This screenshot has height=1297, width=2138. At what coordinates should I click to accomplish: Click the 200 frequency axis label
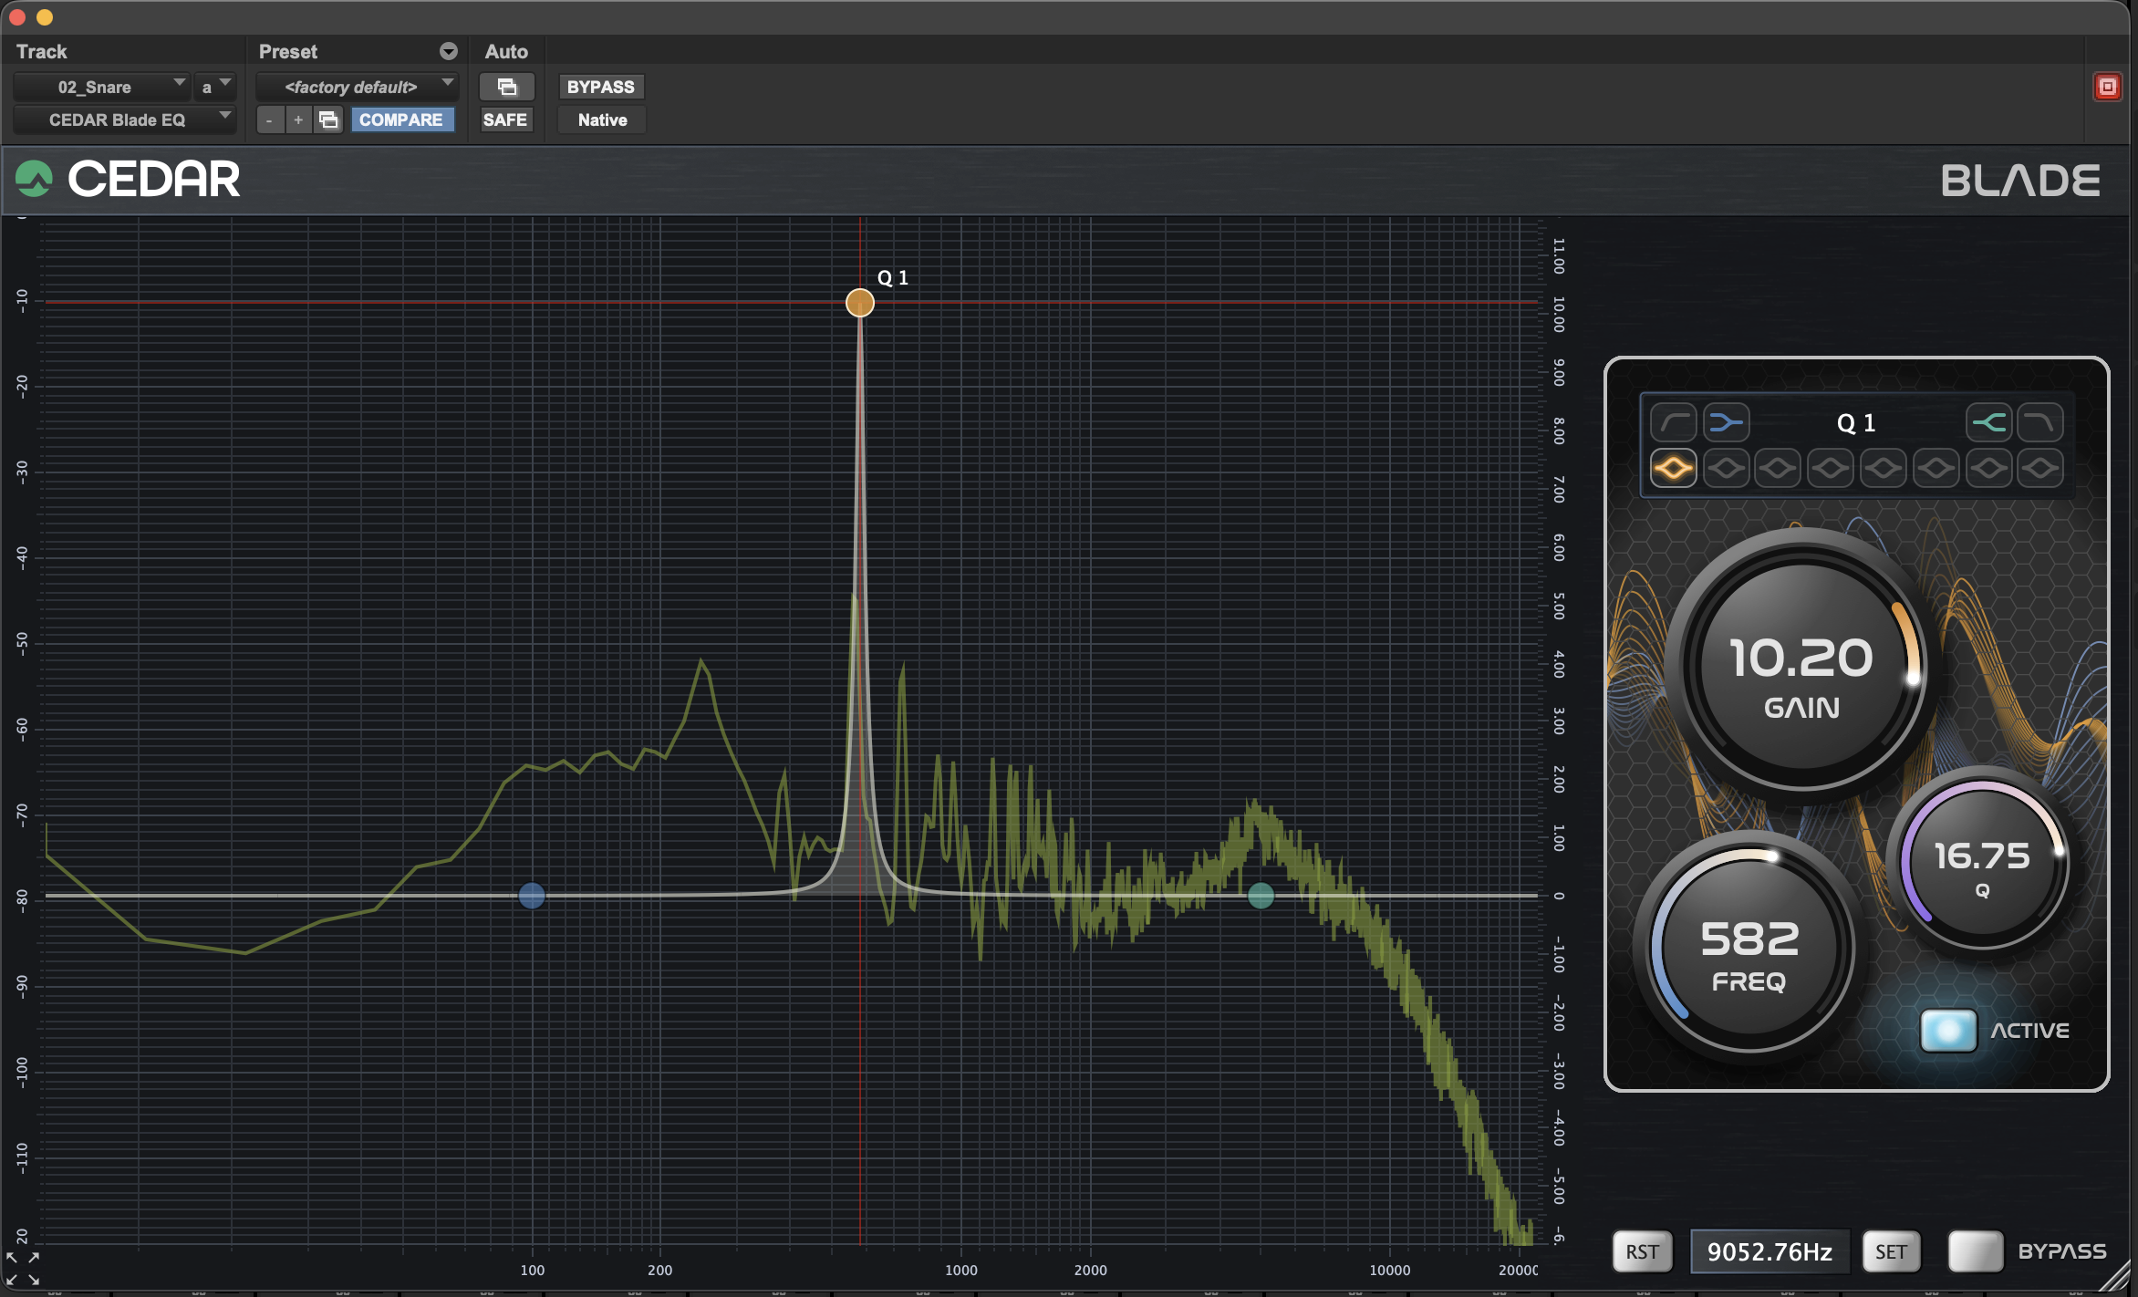[x=659, y=1270]
